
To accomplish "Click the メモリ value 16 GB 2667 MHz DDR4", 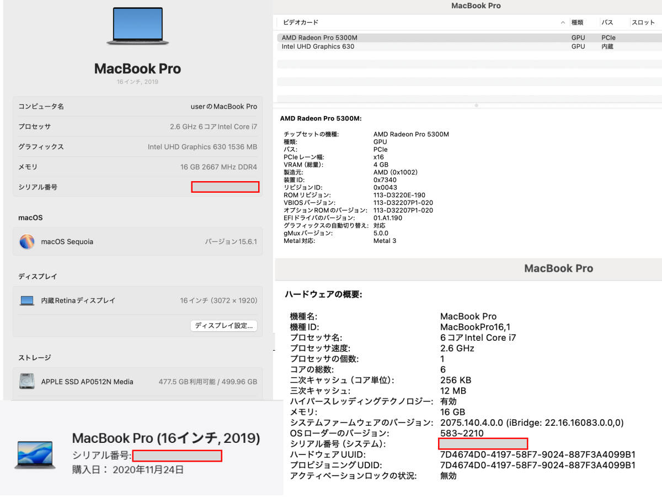I will [x=219, y=167].
